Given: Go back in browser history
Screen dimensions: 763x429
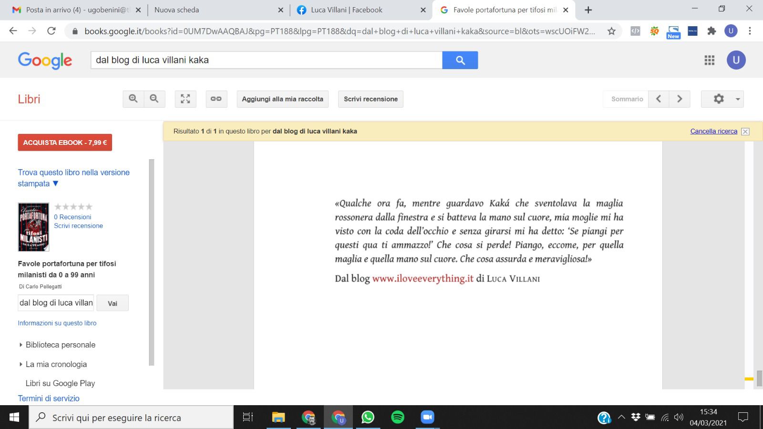Looking at the screenshot, I should click(13, 31).
